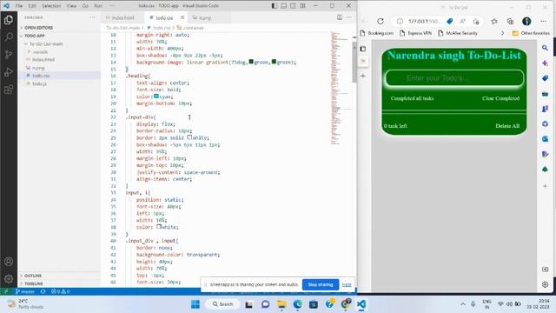The image size is (556, 313).
Task: Open the File menu
Action: point(19,6)
